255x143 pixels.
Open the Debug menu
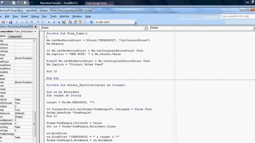35,16
